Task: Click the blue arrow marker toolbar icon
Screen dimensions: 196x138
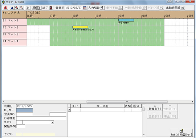Action: click(12, 8)
